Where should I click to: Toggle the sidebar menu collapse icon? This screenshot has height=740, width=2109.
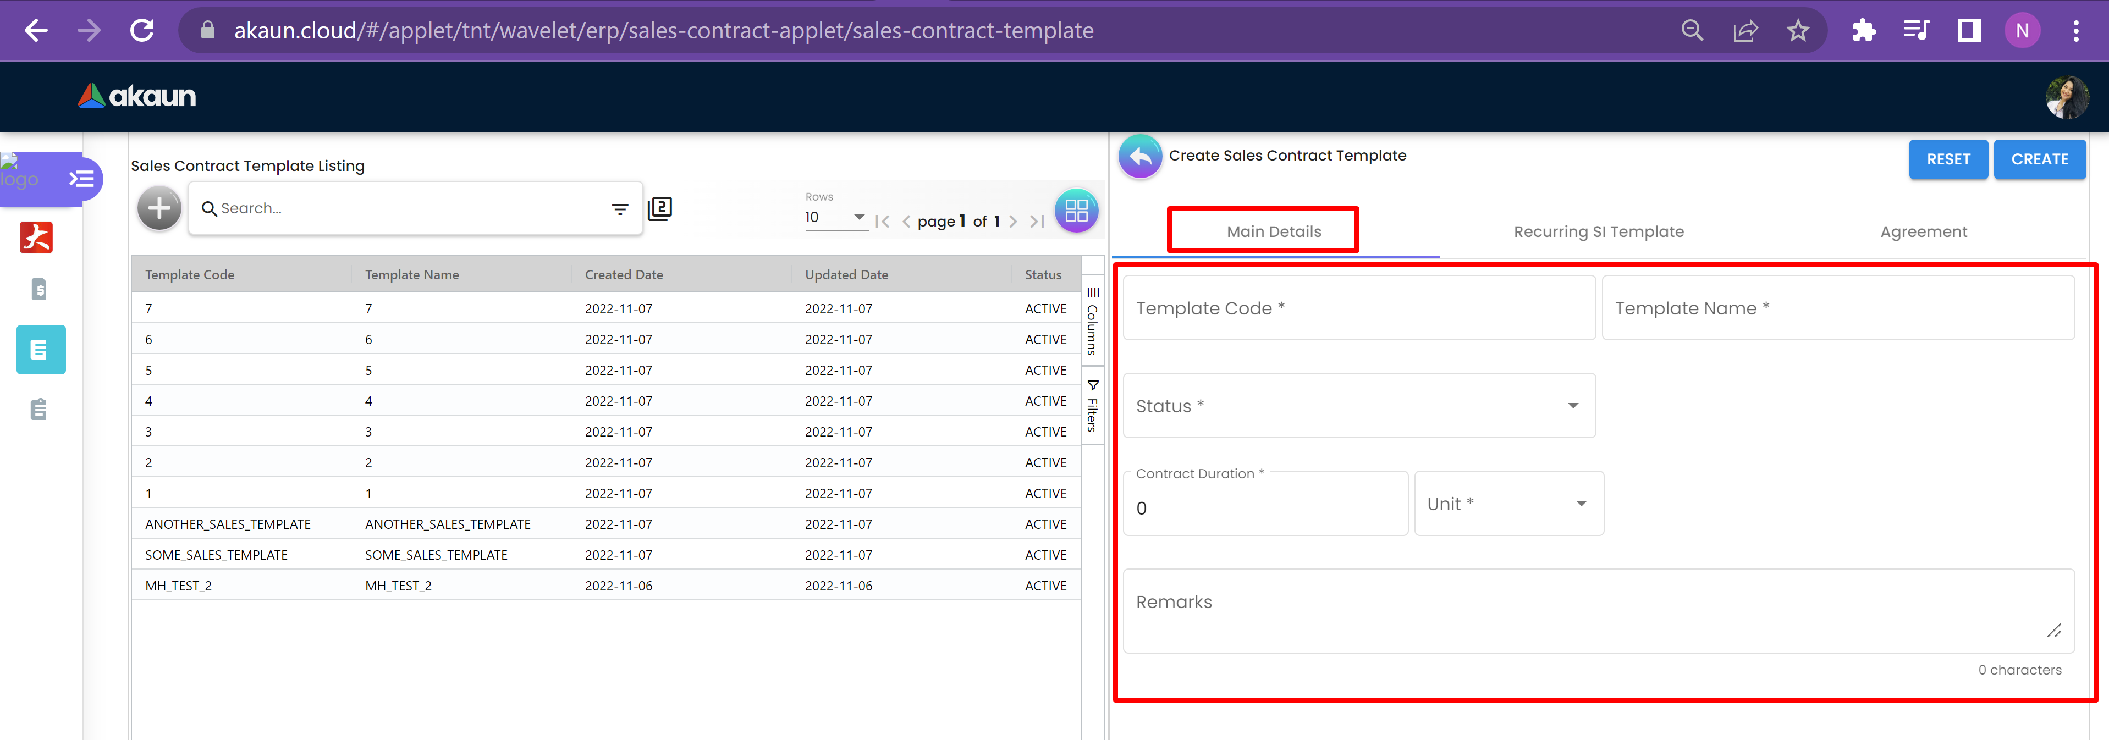(x=81, y=179)
